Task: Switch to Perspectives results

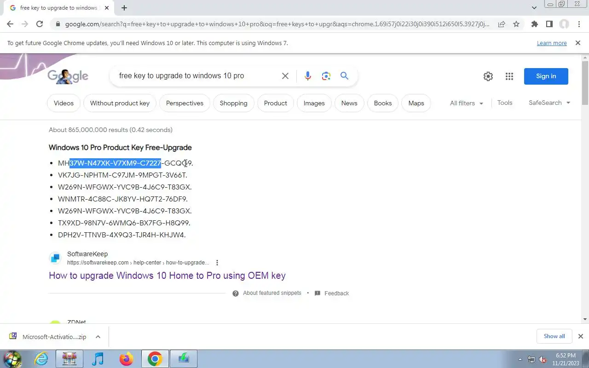Action: point(185,103)
